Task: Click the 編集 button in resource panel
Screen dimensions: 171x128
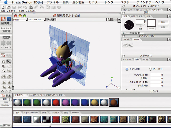Action: (6, 95)
